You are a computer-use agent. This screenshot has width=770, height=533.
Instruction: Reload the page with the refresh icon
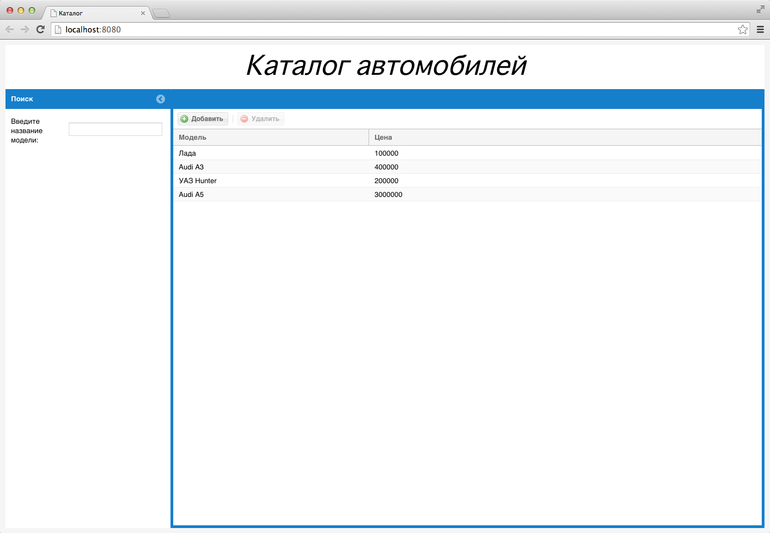coord(40,30)
